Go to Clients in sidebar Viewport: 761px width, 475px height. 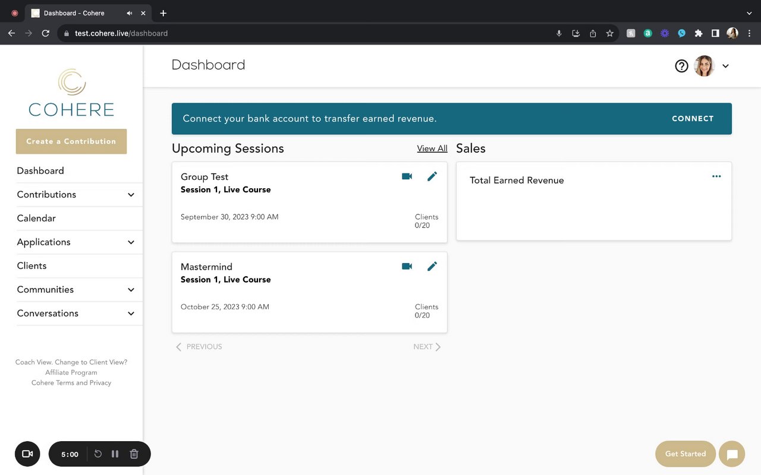pos(32,266)
